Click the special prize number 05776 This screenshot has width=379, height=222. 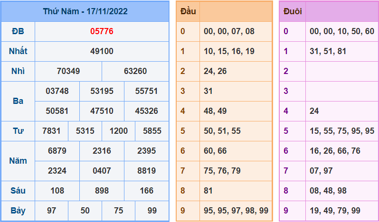(x=102, y=31)
